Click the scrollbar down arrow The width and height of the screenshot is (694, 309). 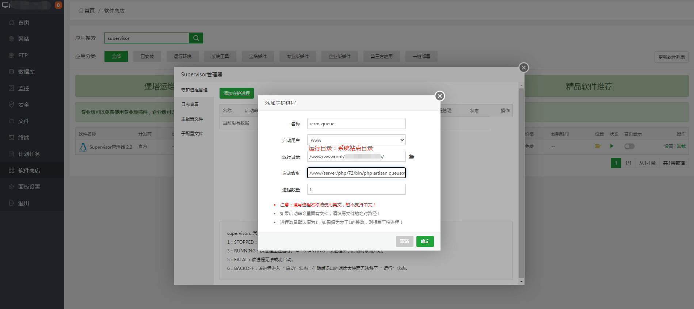point(521,282)
